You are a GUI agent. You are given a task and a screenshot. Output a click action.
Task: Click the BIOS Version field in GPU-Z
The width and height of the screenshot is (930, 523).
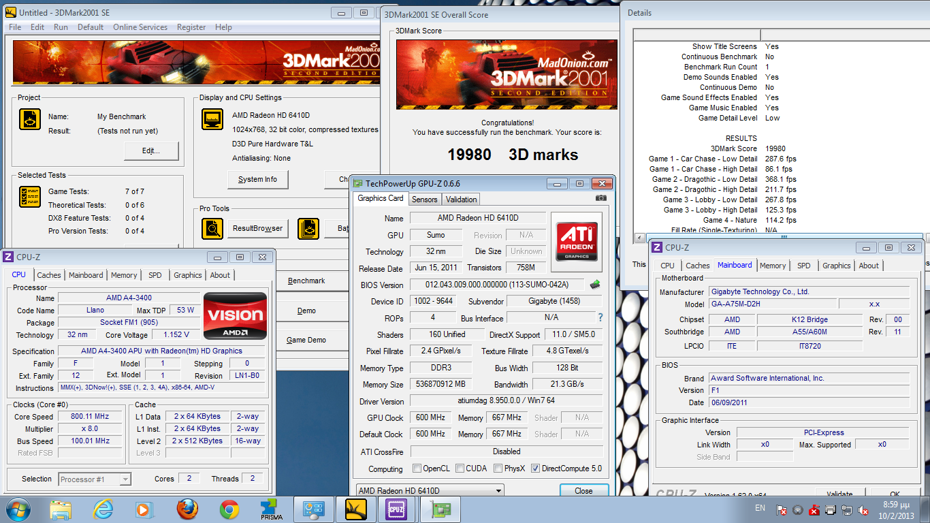point(498,285)
